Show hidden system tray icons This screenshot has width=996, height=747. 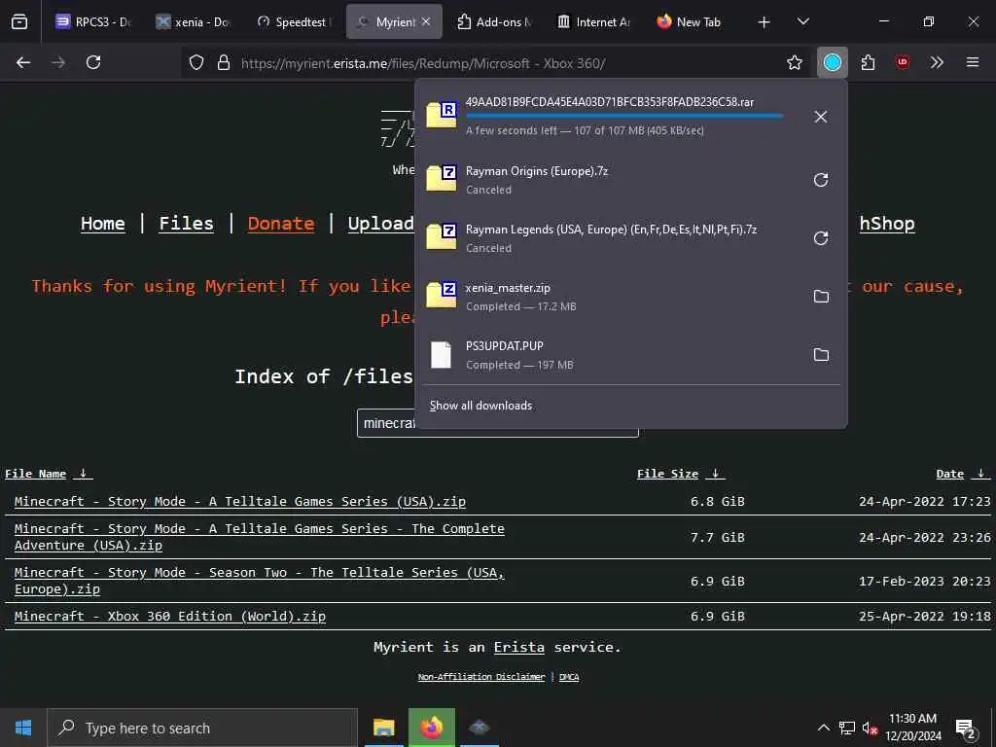823,728
